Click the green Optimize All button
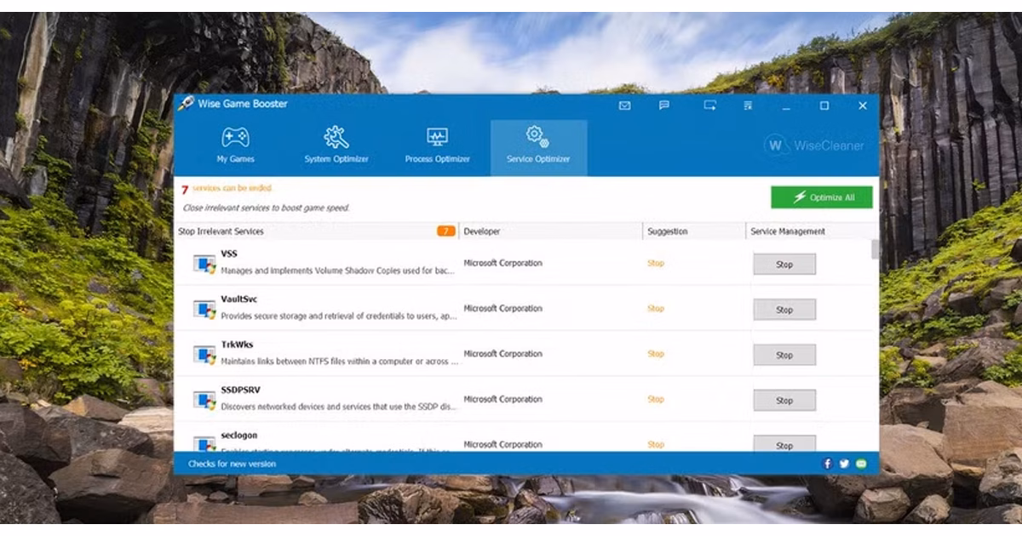1022x536 pixels. (822, 197)
